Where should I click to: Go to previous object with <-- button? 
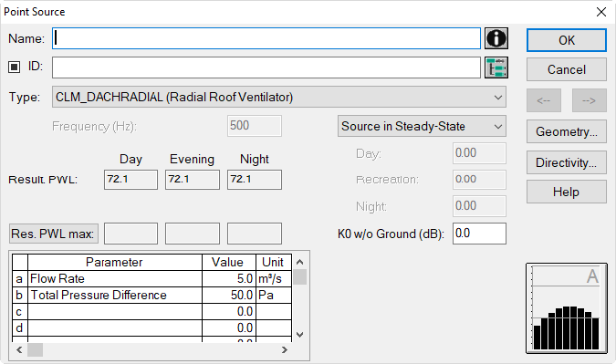pos(544,100)
